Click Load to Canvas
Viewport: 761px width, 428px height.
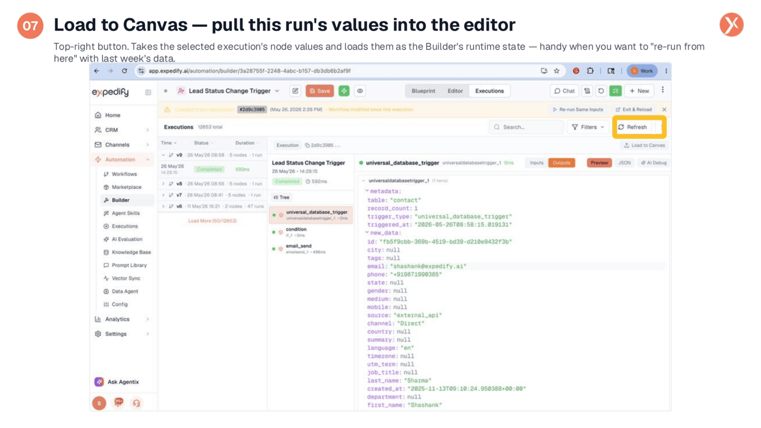(x=644, y=145)
